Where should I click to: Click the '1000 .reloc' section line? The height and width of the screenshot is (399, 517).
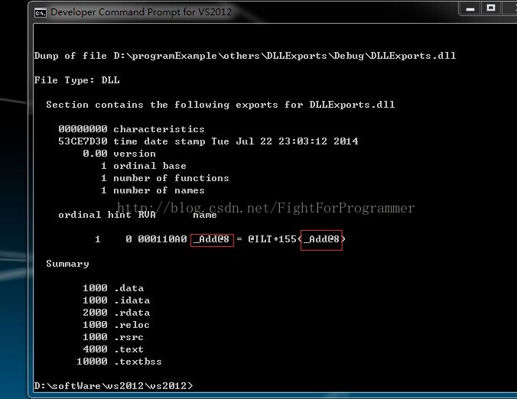pyautogui.click(x=116, y=325)
